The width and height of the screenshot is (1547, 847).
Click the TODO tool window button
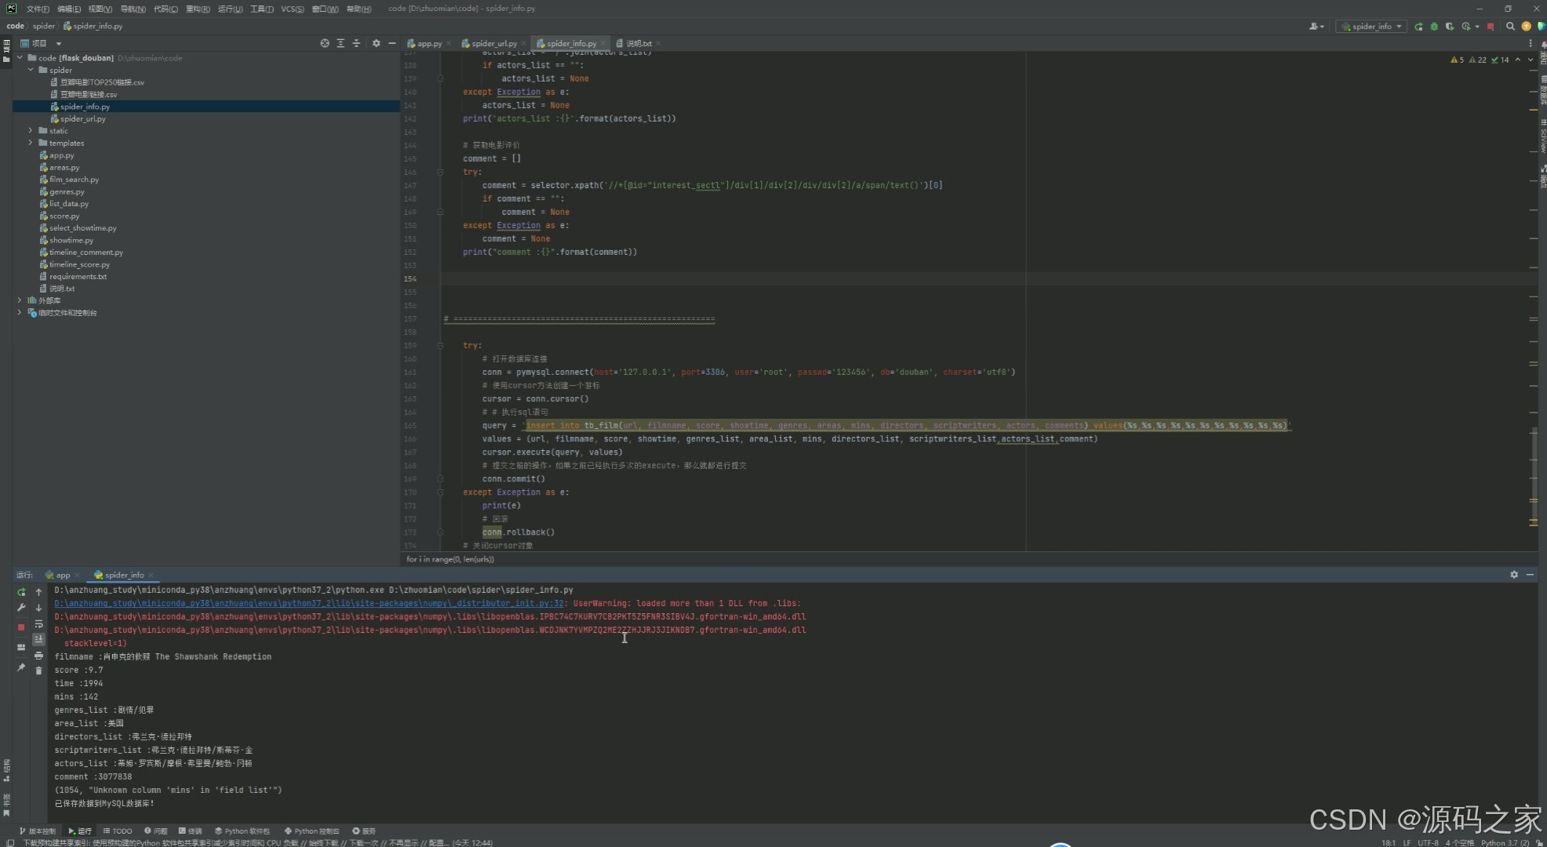point(118,831)
